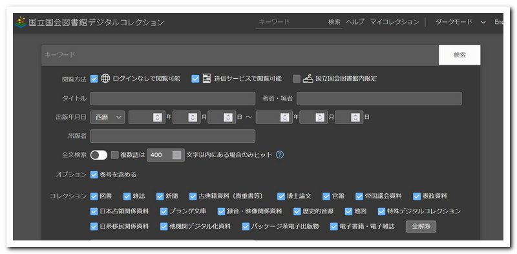This screenshot has width=517, height=254.
Task: Focus the 著者・編者 input field
Action: [379, 98]
